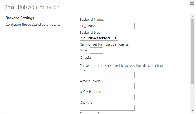Click the vertical scrollbar thumb
The image size is (196, 114).
pos(192,51)
